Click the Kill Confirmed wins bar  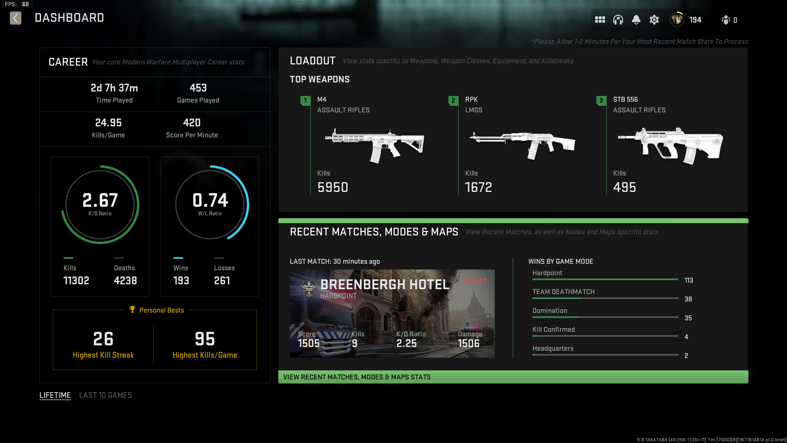(x=605, y=336)
